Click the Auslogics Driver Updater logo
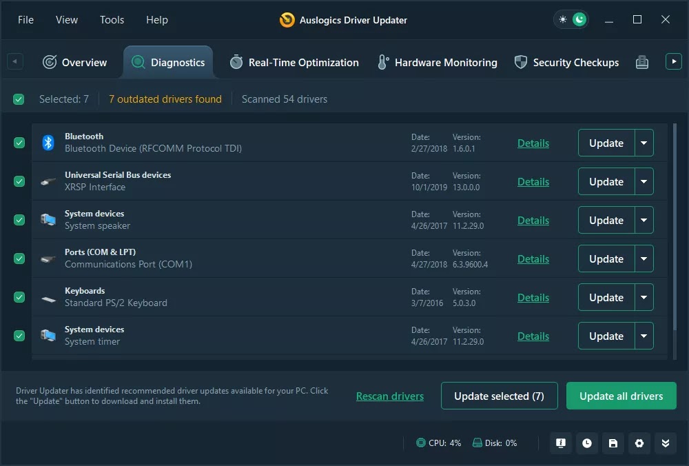The width and height of the screenshot is (689, 466). click(287, 20)
